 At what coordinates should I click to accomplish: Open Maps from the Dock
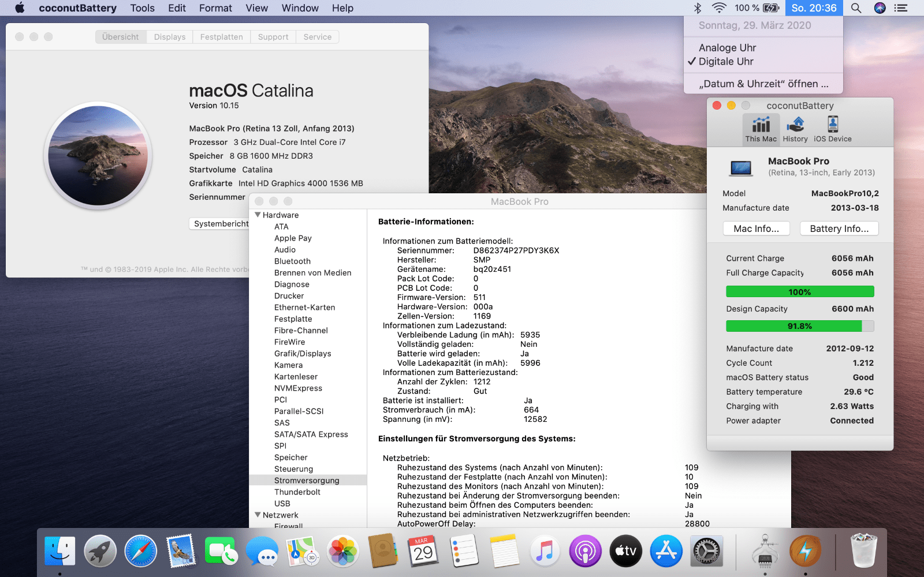pos(302,551)
